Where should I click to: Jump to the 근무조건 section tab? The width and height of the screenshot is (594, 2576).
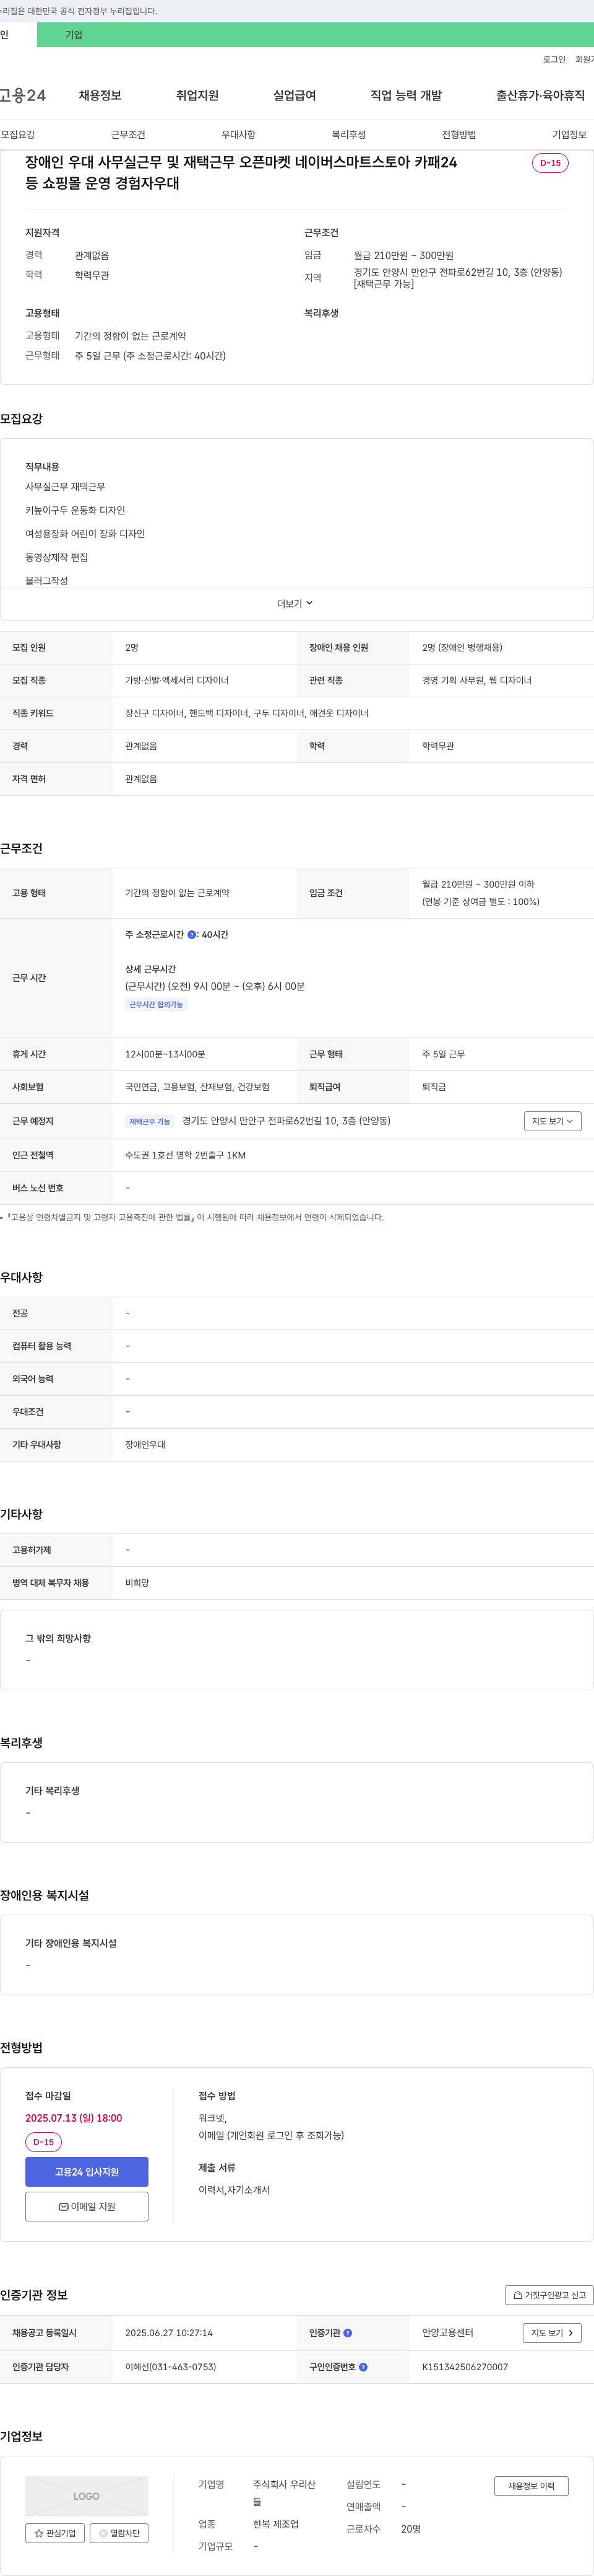coord(128,134)
